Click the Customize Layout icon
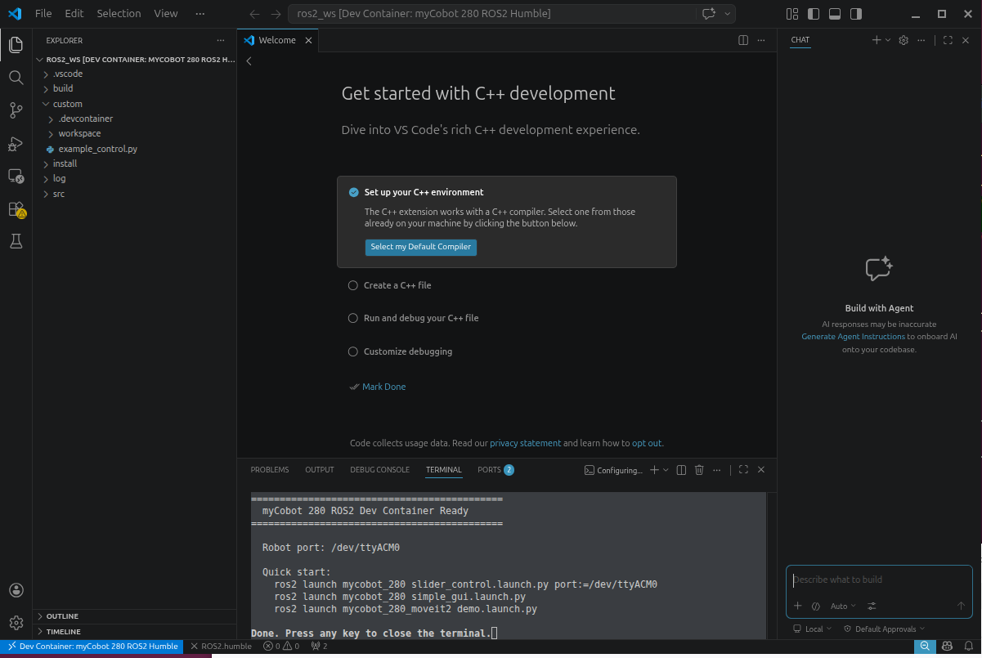 pyautogui.click(x=791, y=14)
